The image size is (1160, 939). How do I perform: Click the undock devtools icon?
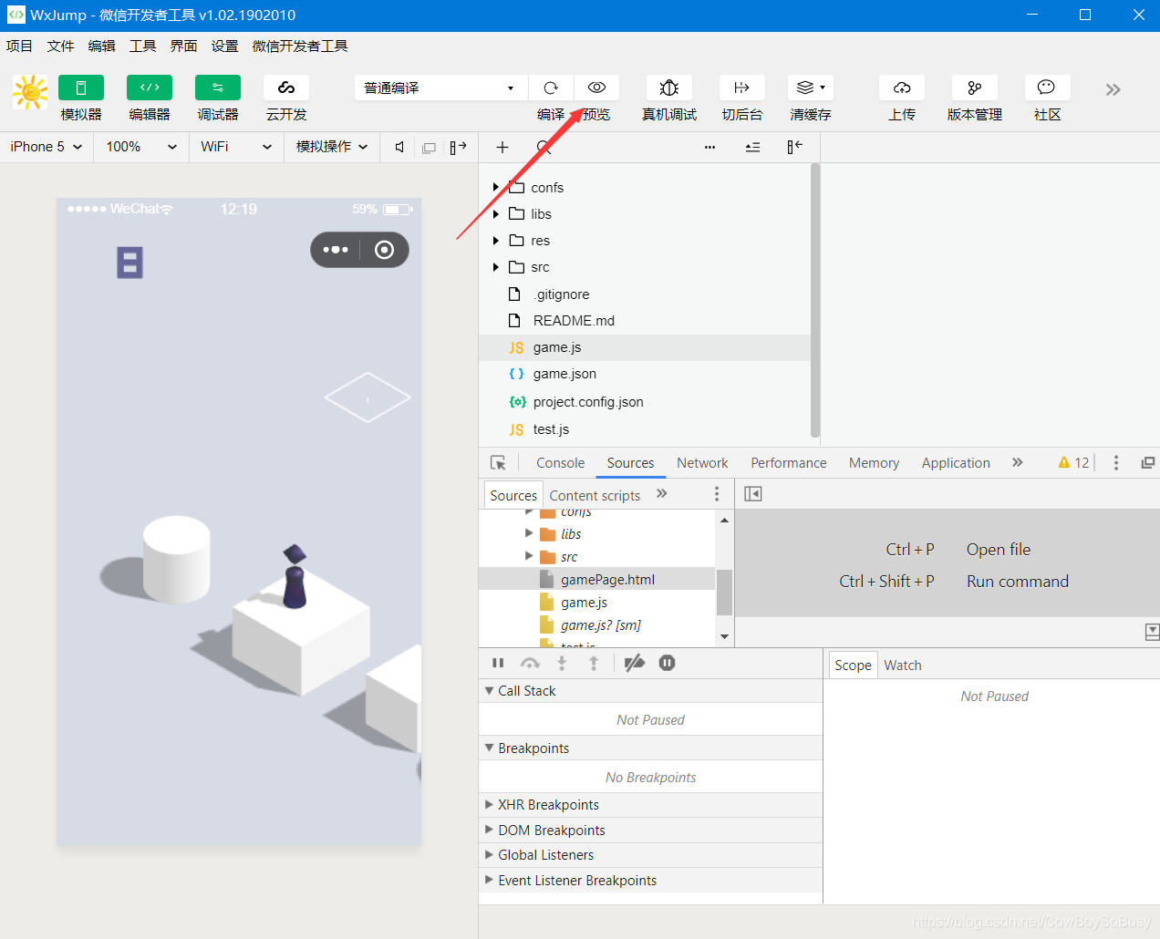pyautogui.click(x=1148, y=463)
